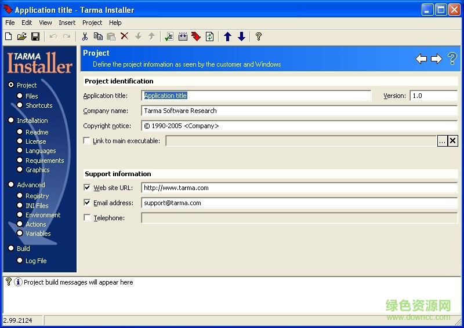This screenshot has height=328, width=464.
Task: Click the red X Delete icon
Action: [x=124, y=37]
